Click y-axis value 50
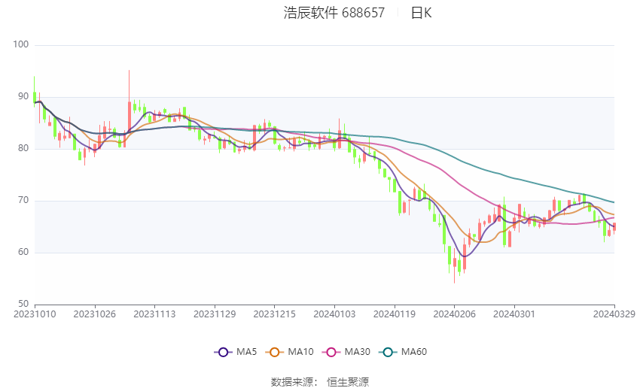Screen dimensions: 640x388 [x=23, y=304]
